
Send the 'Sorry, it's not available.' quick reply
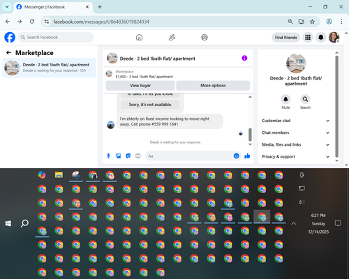click(150, 105)
